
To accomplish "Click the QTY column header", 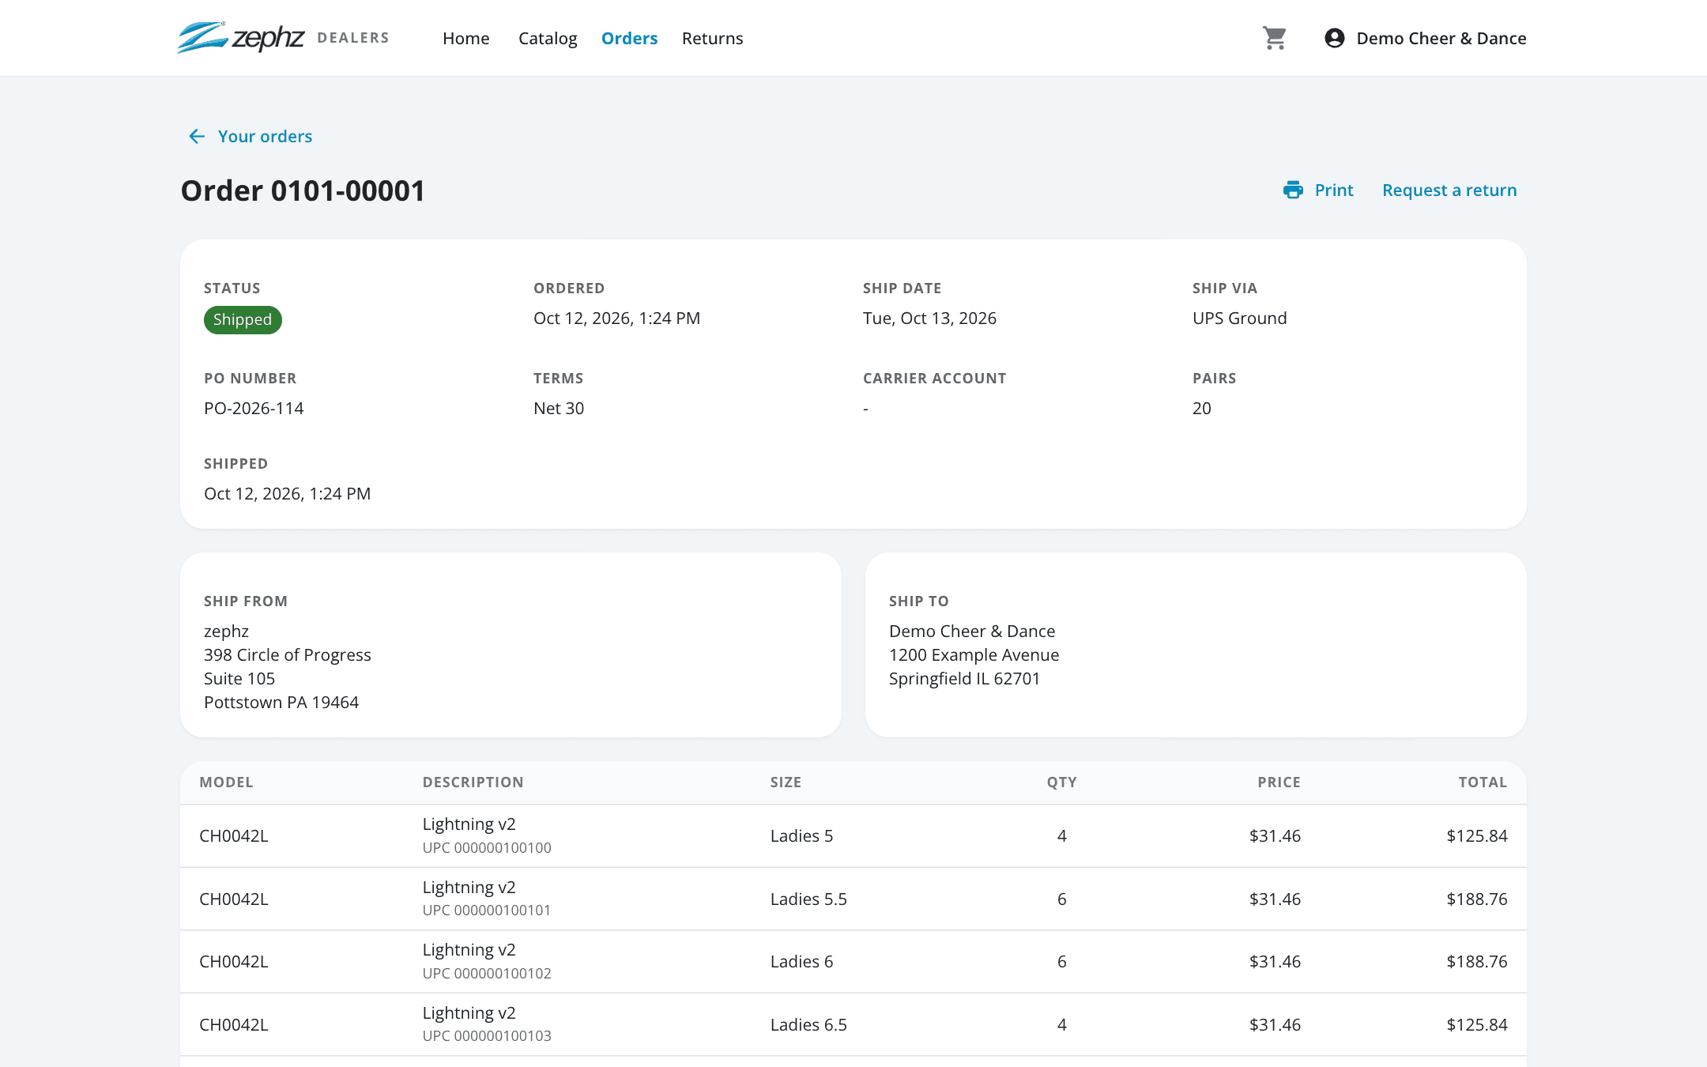I will 1062,782.
